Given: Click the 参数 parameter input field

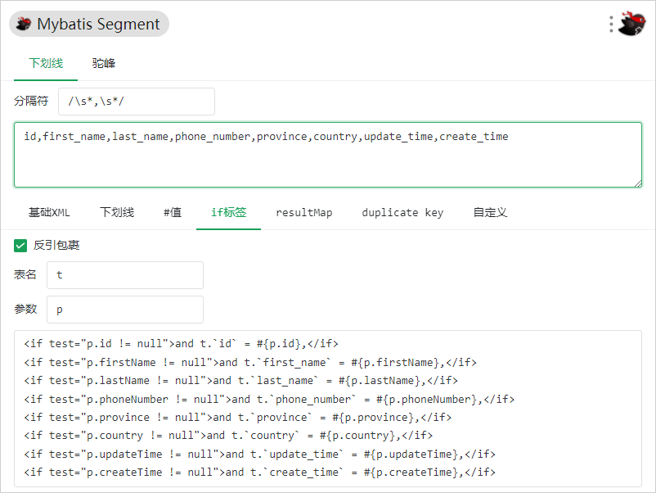Looking at the screenshot, I should pyautogui.click(x=125, y=310).
